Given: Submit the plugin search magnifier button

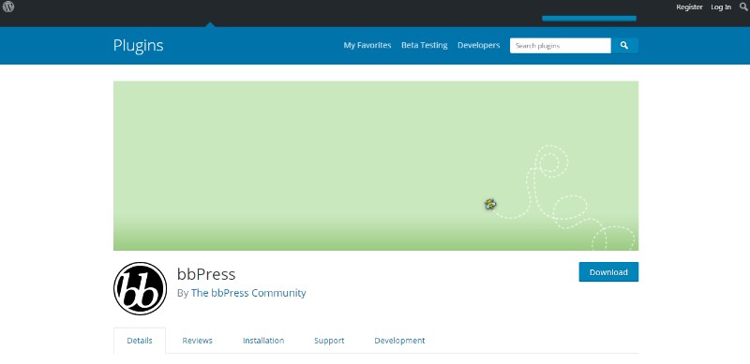Looking at the screenshot, I should (624, 45).
